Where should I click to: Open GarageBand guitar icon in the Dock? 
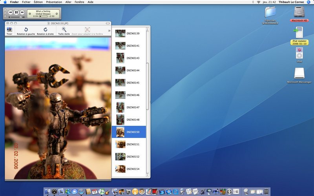pos(108,191)
